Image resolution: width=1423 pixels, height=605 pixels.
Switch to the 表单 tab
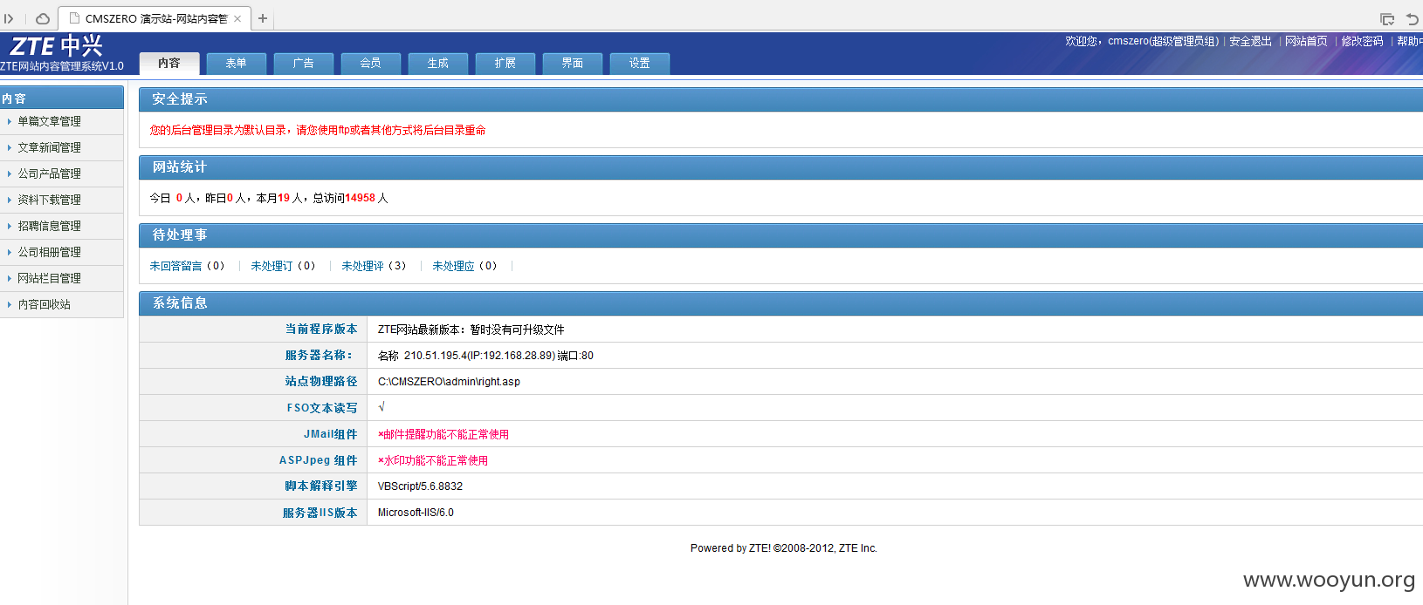237,63
